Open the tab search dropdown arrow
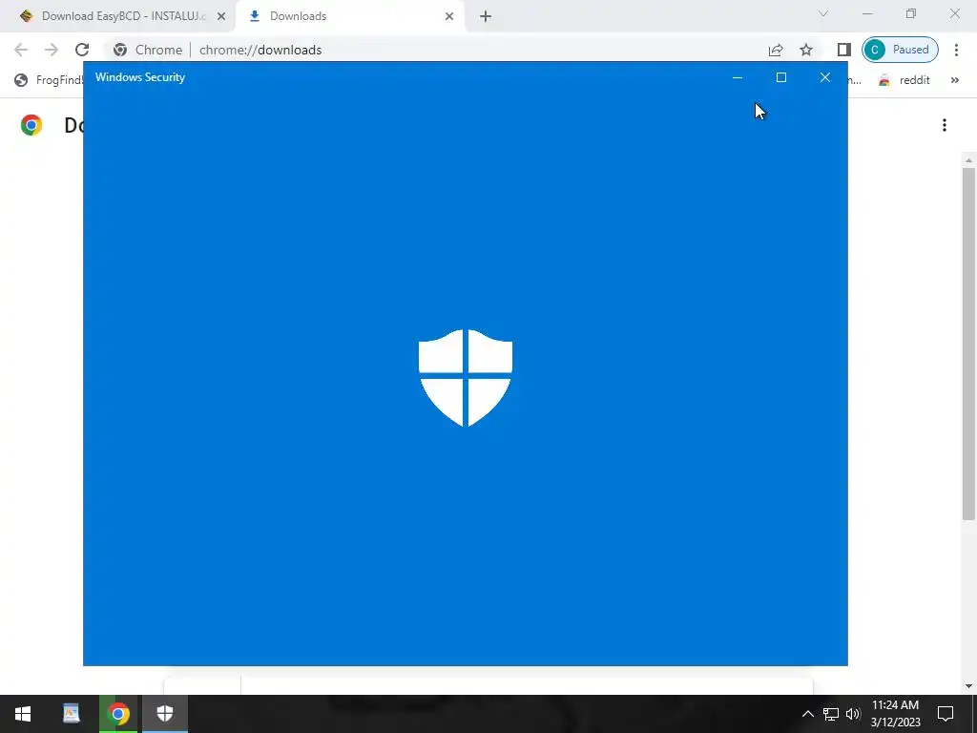977x733 pixels. tap(823, 13)
